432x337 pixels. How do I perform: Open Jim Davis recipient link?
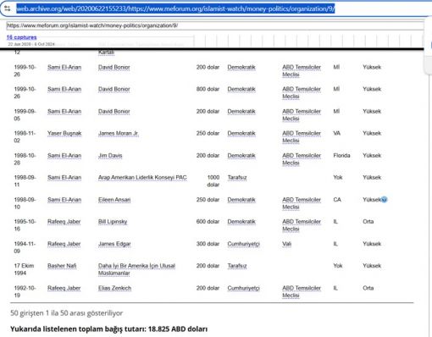pos(110,156)
